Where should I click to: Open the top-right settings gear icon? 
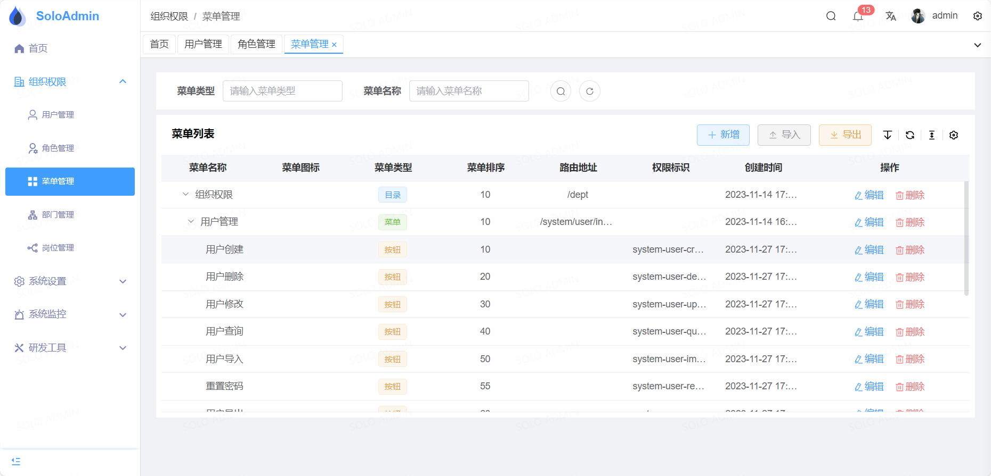click(978, 16)
